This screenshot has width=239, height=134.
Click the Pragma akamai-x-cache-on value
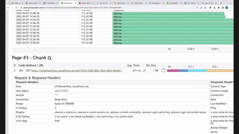130,112
